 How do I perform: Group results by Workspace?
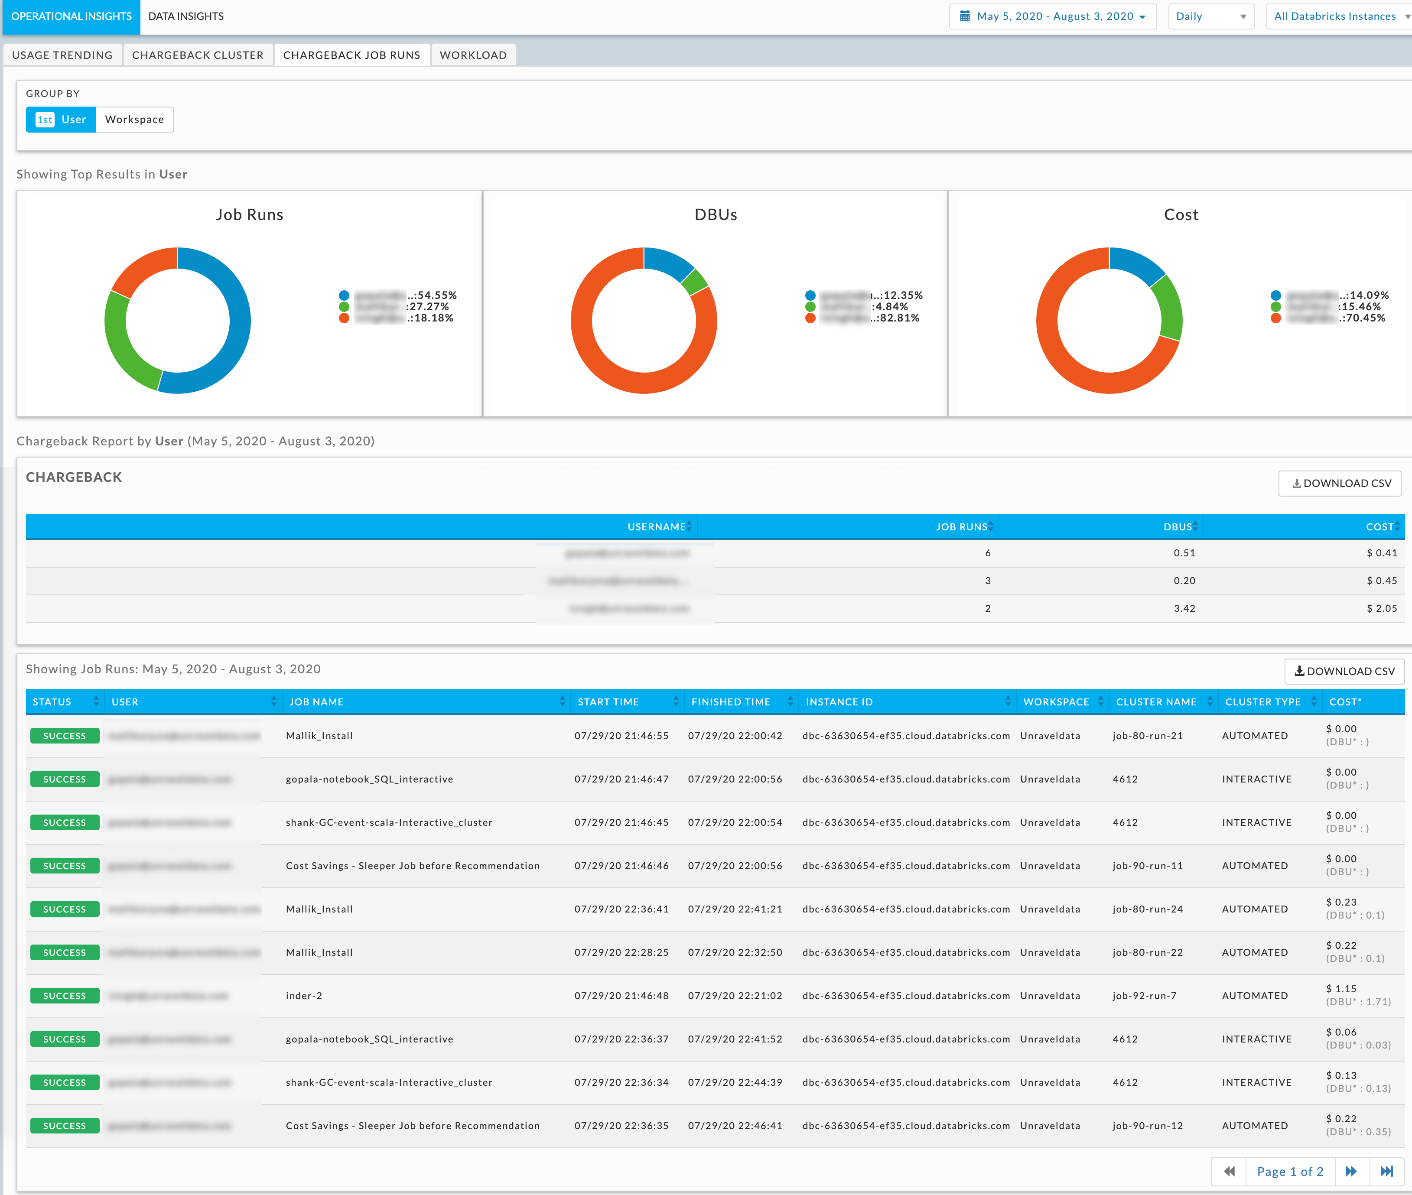coord(134,119)
